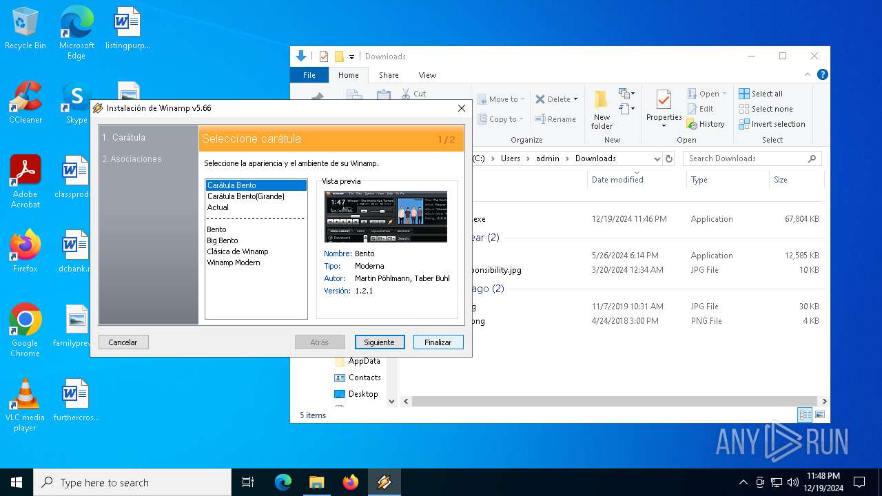This screenshot has height=496, width=882.
Task: Select Clásica de Winamp skin
Action: [256, 251]
